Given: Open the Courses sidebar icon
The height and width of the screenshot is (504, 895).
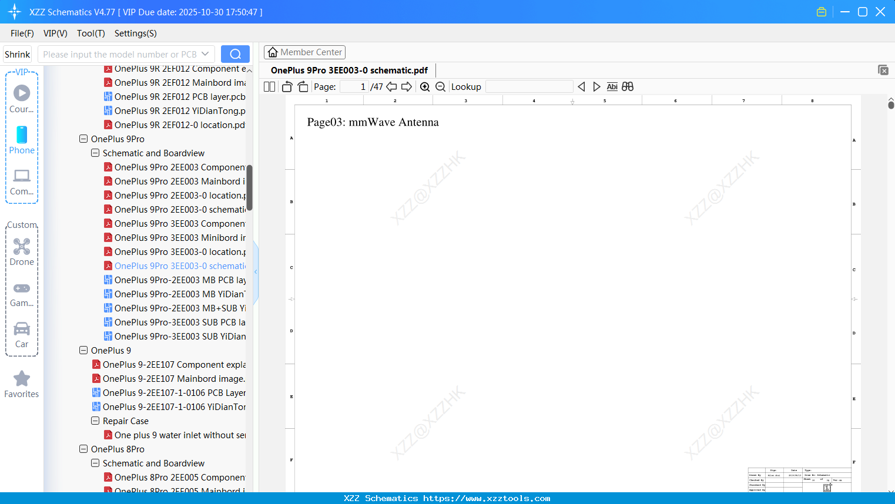Looking at the screenshot, I should (22, 99).
